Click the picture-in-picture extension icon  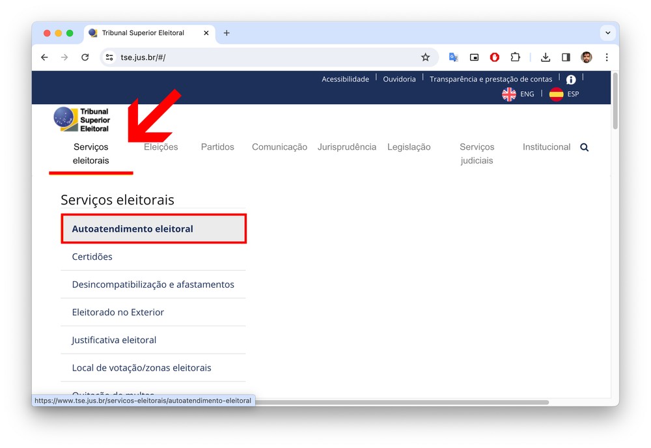pos(474,57)
